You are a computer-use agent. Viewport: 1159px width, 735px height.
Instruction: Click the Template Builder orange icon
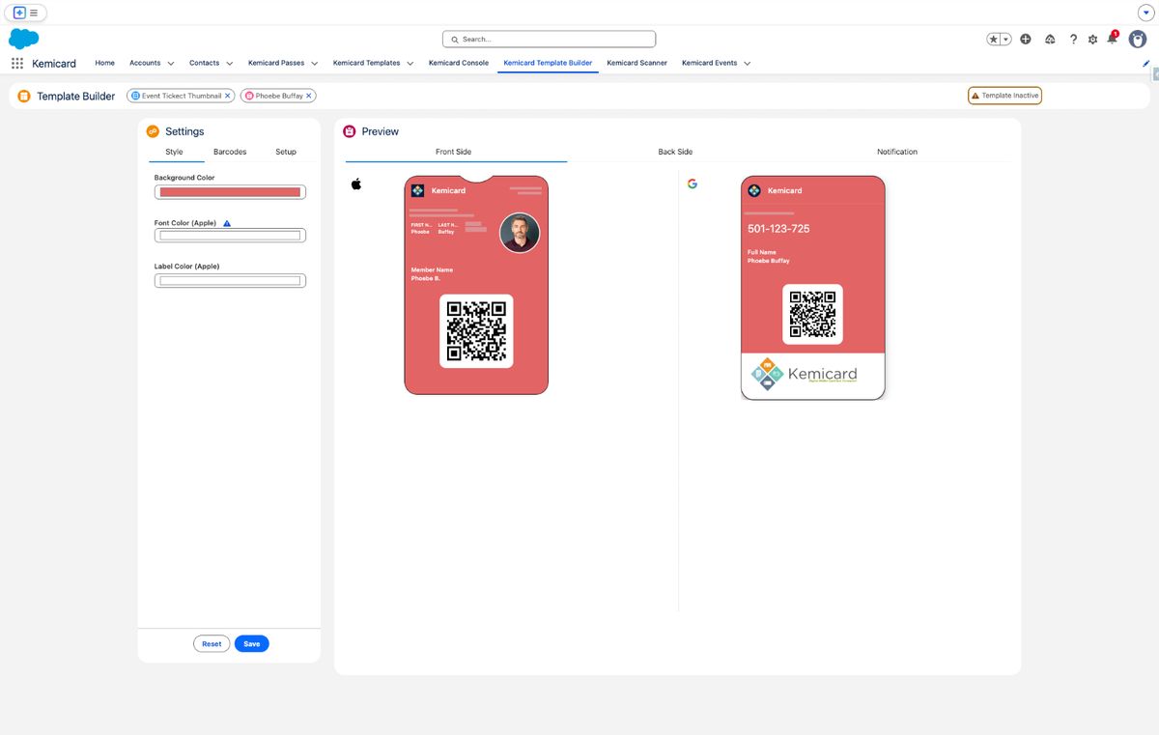24,96
